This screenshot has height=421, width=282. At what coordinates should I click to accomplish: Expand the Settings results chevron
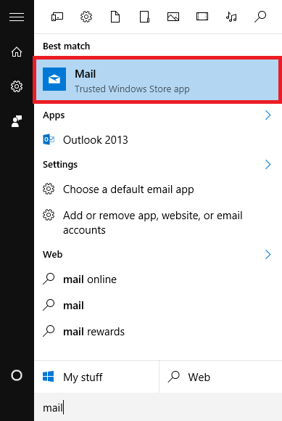[x=268, y=164]
